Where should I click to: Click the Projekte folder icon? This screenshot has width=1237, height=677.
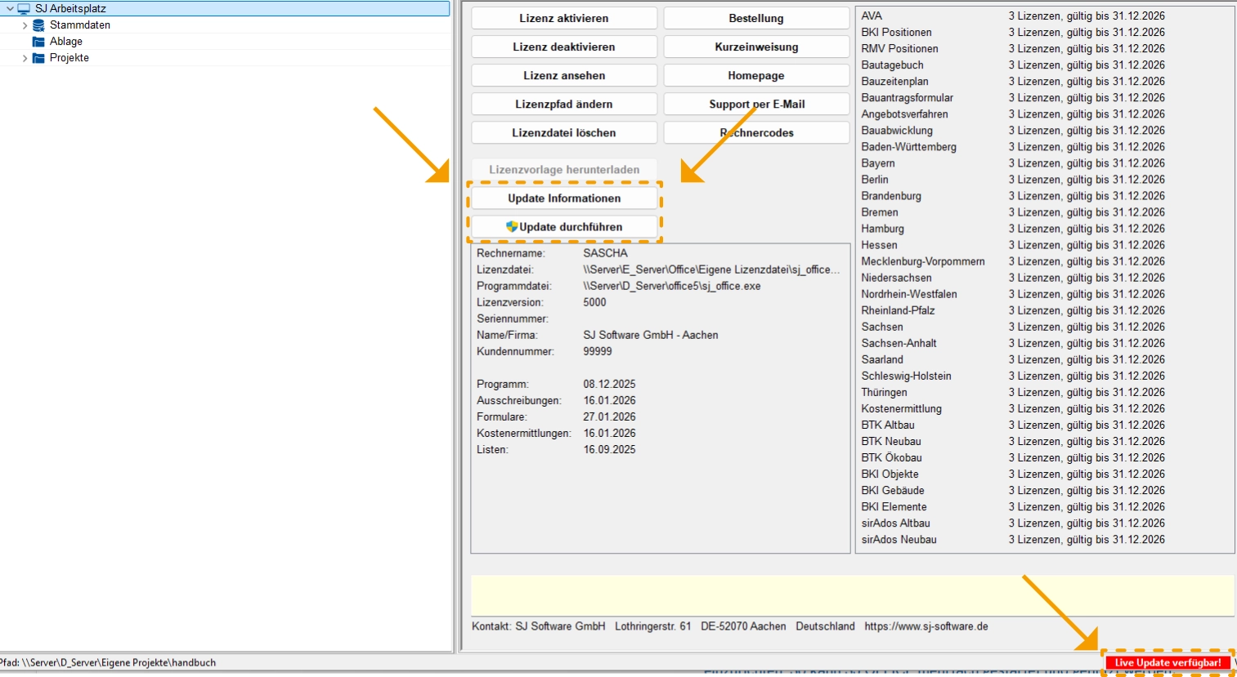coord(38,58)
